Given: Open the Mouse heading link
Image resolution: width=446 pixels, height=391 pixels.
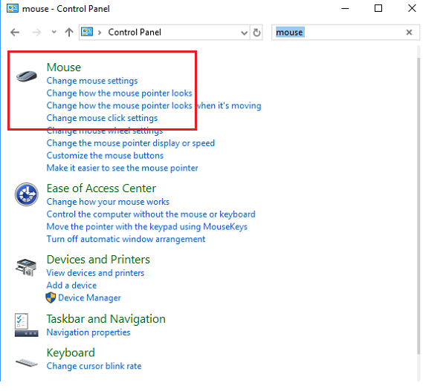Looking at the screenshot, I should [63, 68].
